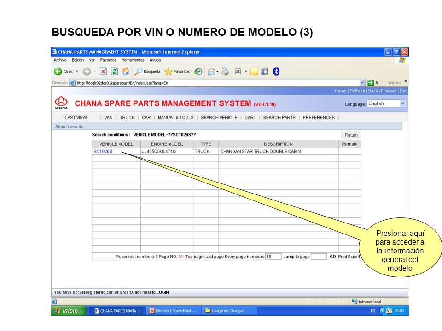Image resolution: width=442 pixels, height=331 pixels.
Task: Click the Back link in top bar
Action: (x=373, y=91)
